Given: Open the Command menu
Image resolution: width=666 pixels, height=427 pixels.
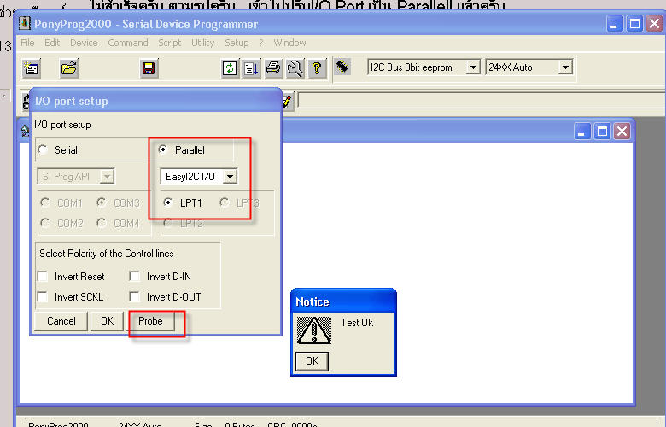Looking at the screenshot, I should pyautogui.click(x=128, y=43).
